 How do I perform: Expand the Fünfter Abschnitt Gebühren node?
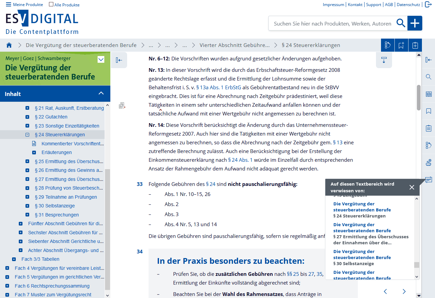coord(20,223)
